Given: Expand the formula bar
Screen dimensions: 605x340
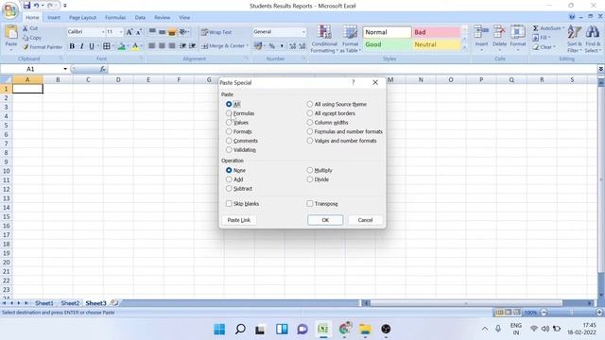Looking at the screenshot, I should (601, 69).
